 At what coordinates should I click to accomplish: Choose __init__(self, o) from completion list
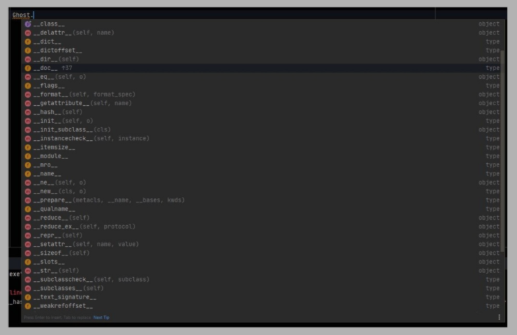click(x=63, y=121)
